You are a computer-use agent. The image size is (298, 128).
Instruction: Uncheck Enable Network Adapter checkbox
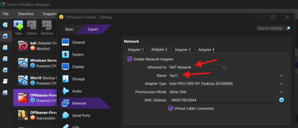click(130, 59)
